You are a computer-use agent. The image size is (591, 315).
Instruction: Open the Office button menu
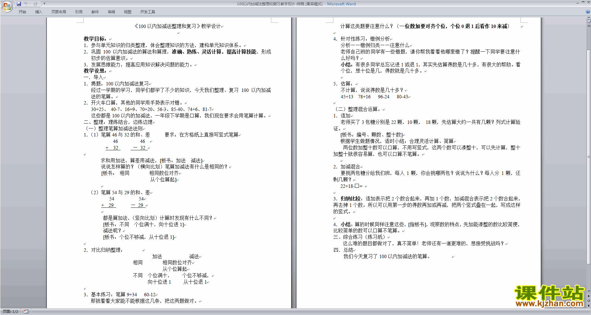coord(7,6)
